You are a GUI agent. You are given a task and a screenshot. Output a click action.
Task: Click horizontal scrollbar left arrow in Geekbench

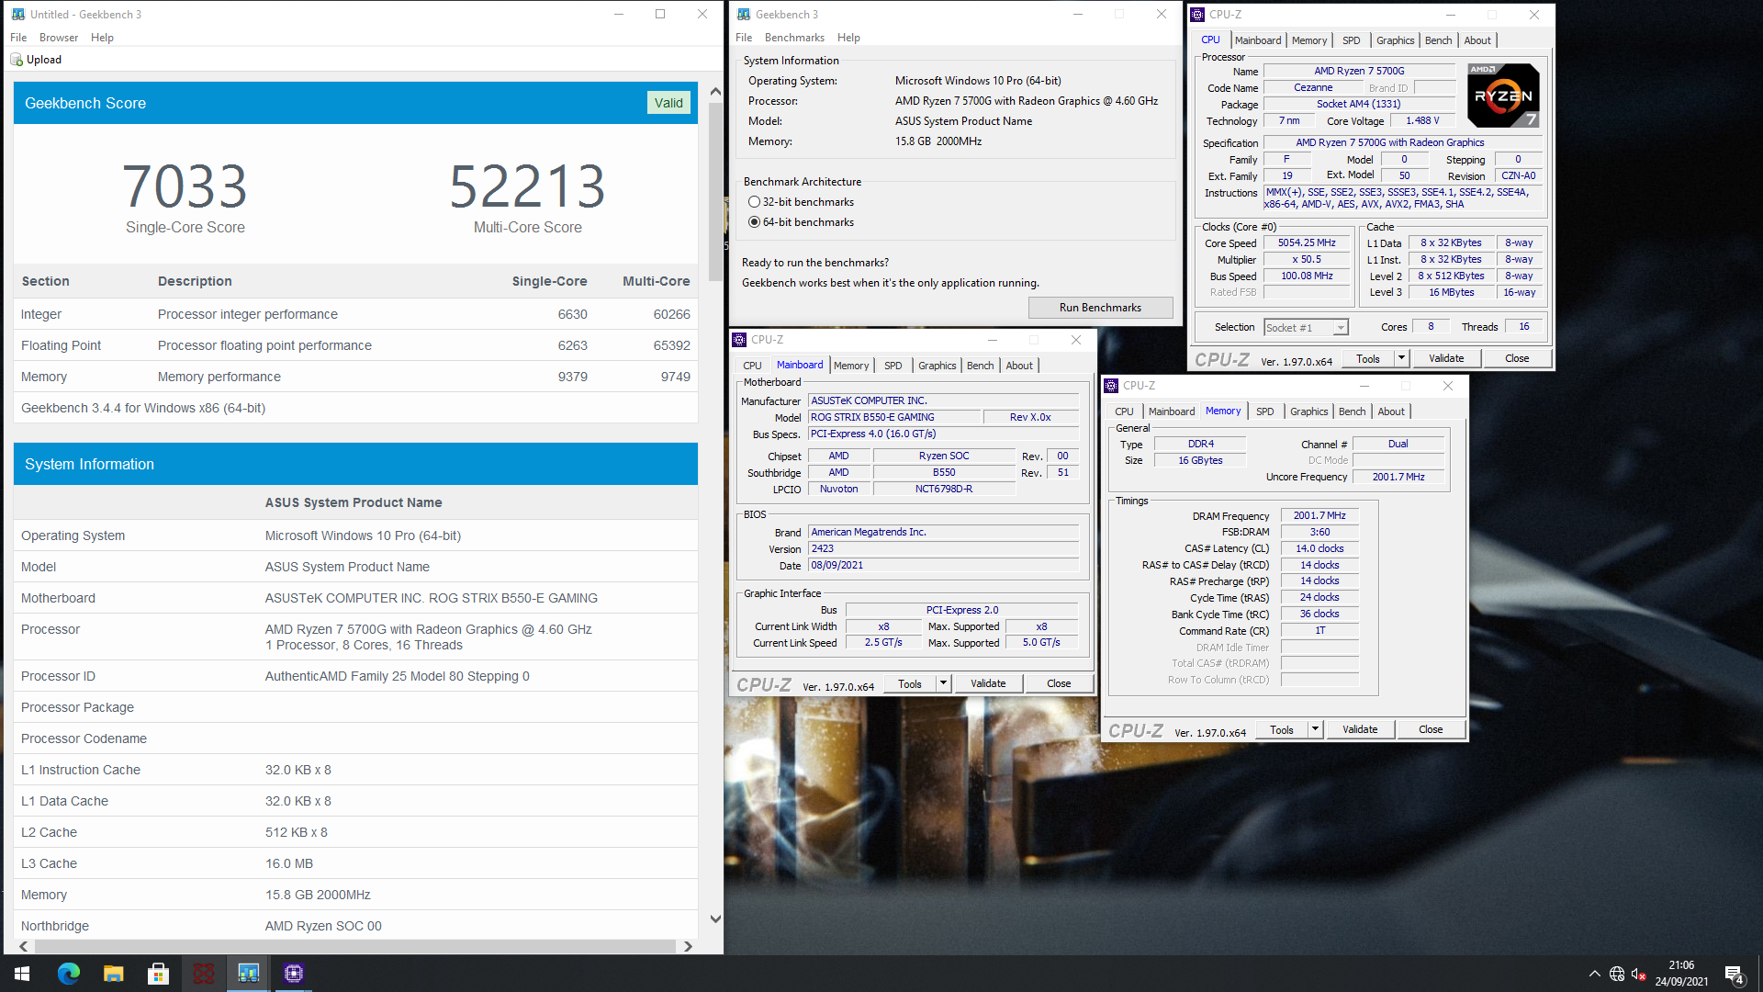(23, 946)
